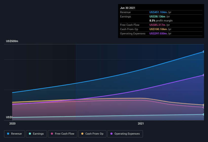Click the US$500m y-axis label

coord(12,41)
